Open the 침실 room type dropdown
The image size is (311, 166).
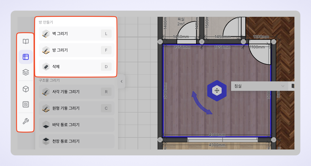260,86
